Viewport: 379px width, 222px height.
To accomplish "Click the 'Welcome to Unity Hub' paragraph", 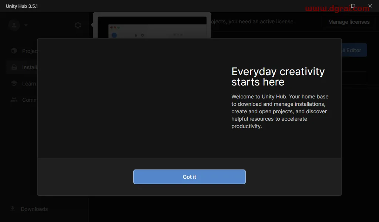I will click(x=280, y=111).
